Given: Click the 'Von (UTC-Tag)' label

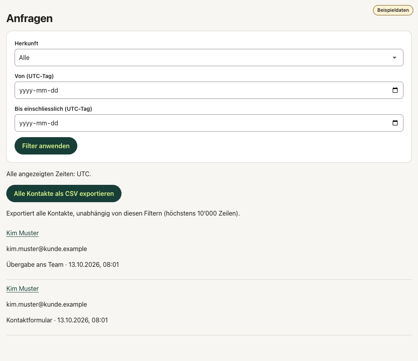Looking at the screenshot, I should point(34,76).
